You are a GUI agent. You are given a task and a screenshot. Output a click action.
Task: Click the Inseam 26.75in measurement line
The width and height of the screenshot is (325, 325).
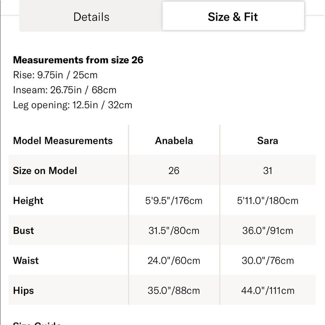(65, 90)
